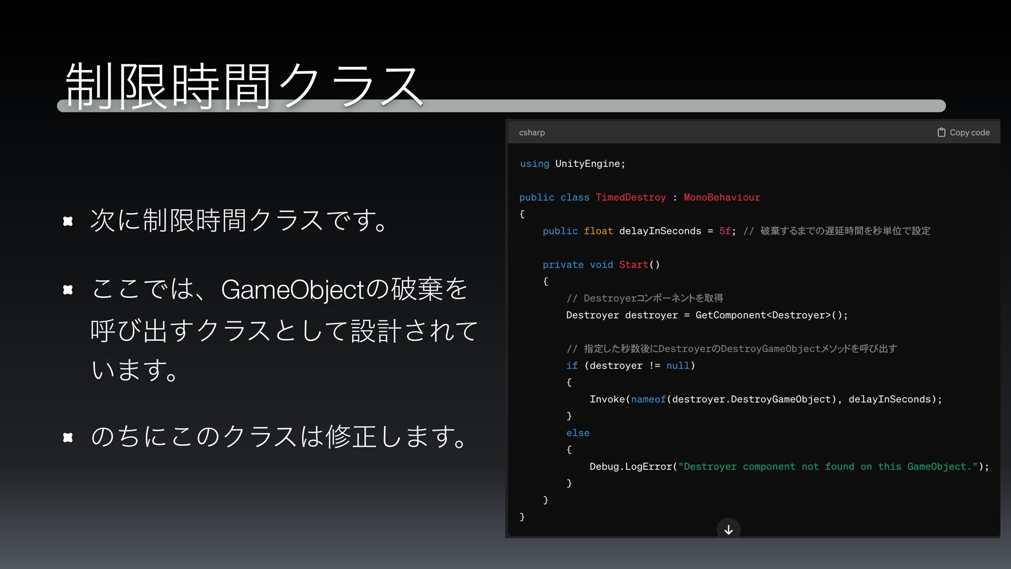Click the third bullet marker before のちに
1011x569 pixels.
68,437
